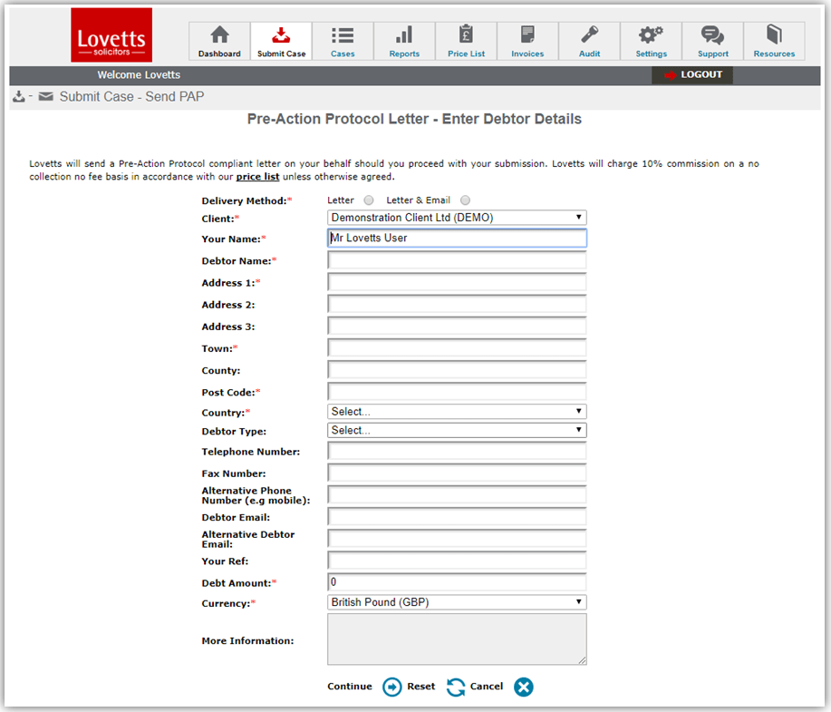Image resolution: width=831 pixels, height=712 pixels.
Task: Click the Reset refresh icon
Action: pyautogui.click(x=456, y=687)
